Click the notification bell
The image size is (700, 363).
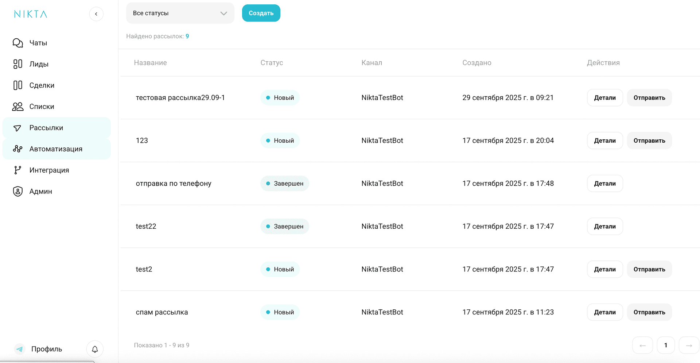(95, 349)
